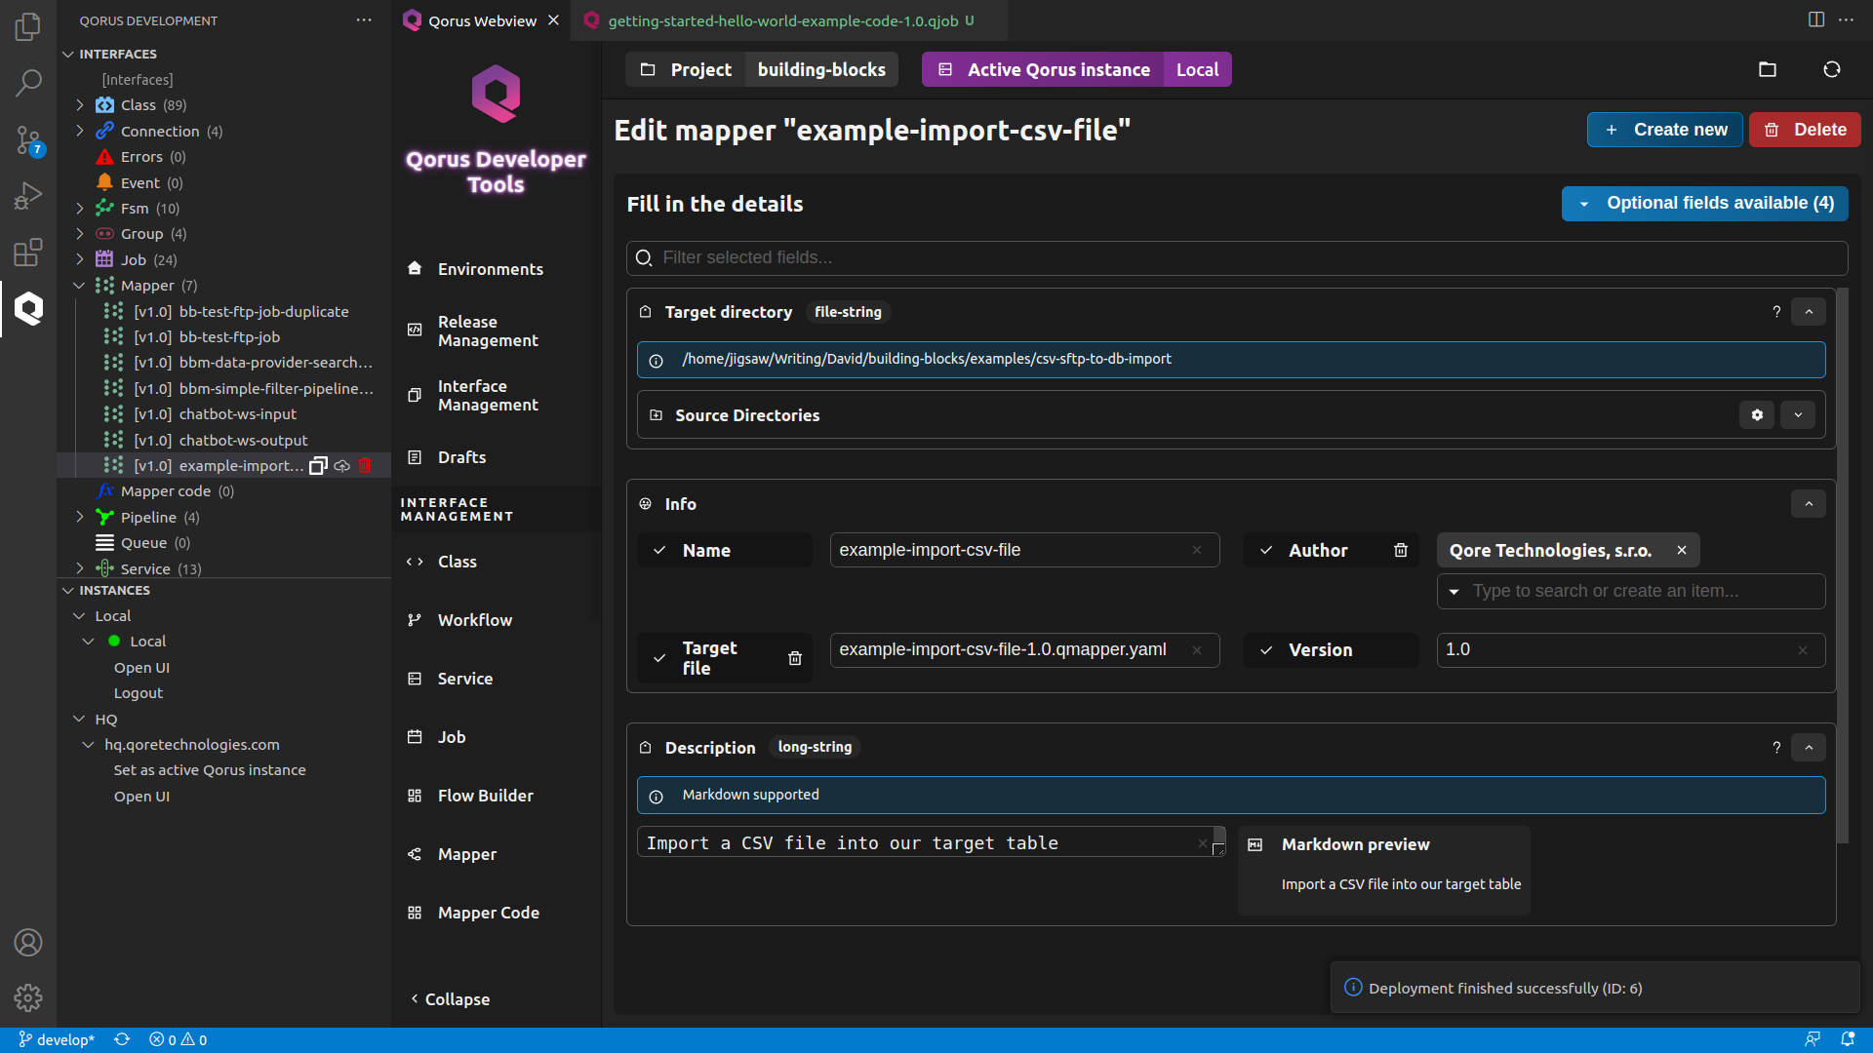This screenshot has height=1053, width=1873.
Task: Open the Explorer view in activity bar
Action: (28, 26)
